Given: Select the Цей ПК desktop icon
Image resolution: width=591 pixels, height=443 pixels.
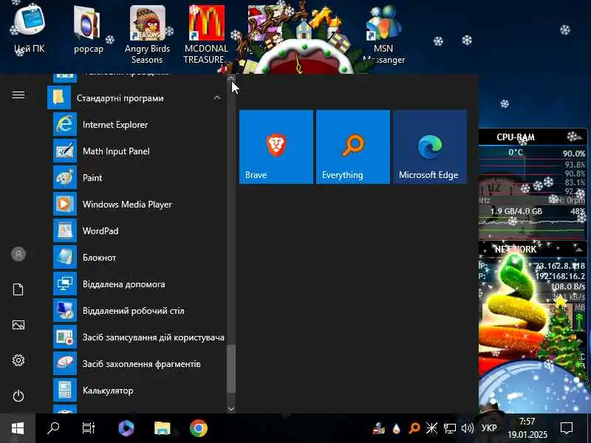Looking at the screenshot, I should 29,30.
